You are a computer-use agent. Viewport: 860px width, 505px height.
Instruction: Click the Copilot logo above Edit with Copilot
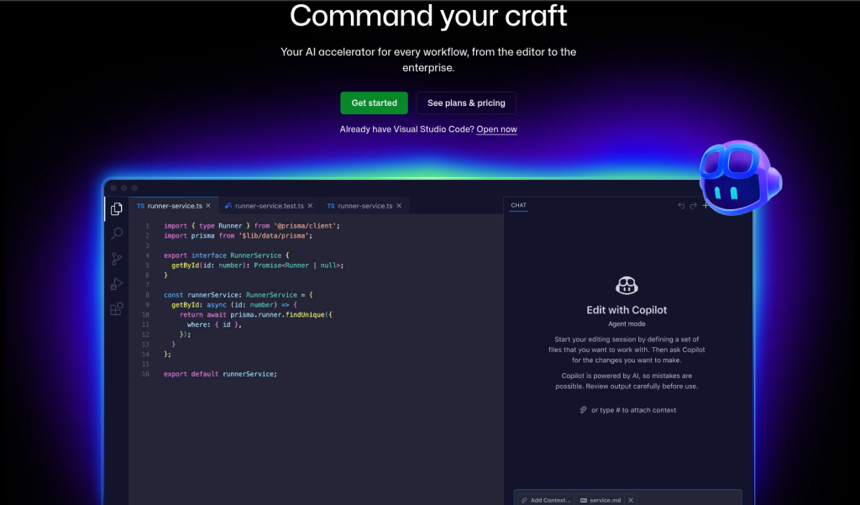pos(627,286)
